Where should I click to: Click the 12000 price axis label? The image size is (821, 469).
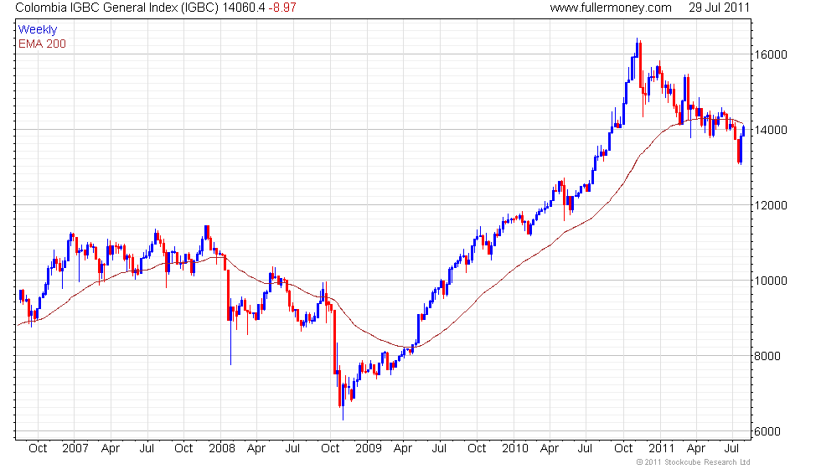[770, 205]
